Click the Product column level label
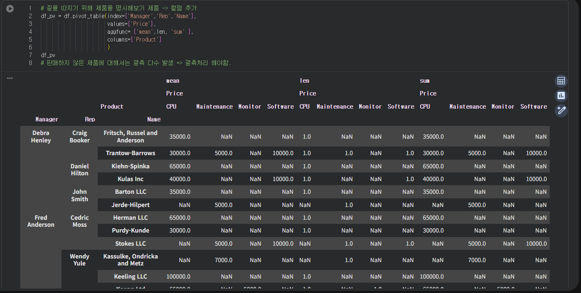The height and width of the screenshot is (293, 581). (x=112, y=107)
